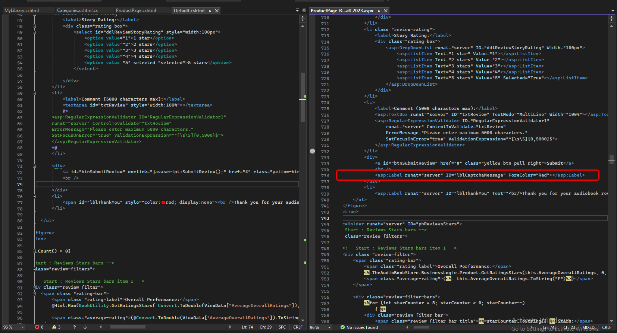The height and width of the screenshot is (333, 617).
Task: Collapse the div block at line 71
Action: [34, 166]
